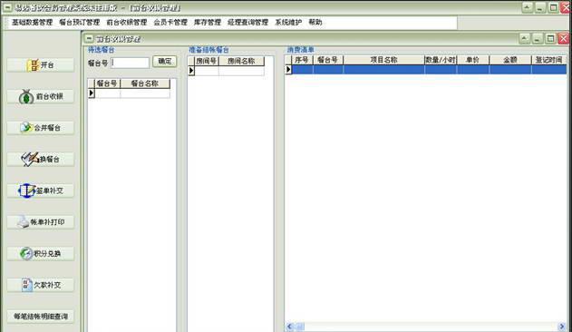Click main window roll-up arrow button
Screen dimensions: 572x332
[x=528, y=7]
